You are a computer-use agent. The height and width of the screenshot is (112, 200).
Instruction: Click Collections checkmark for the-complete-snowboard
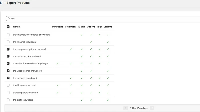pos(71,92)
